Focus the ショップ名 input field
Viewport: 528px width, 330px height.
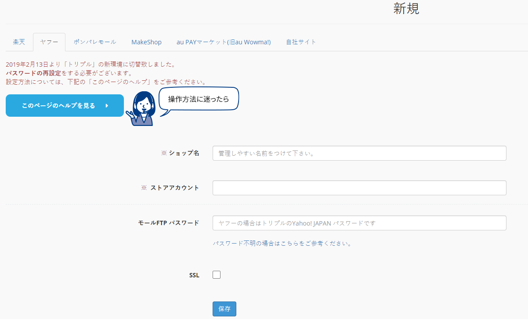point(359,153)
